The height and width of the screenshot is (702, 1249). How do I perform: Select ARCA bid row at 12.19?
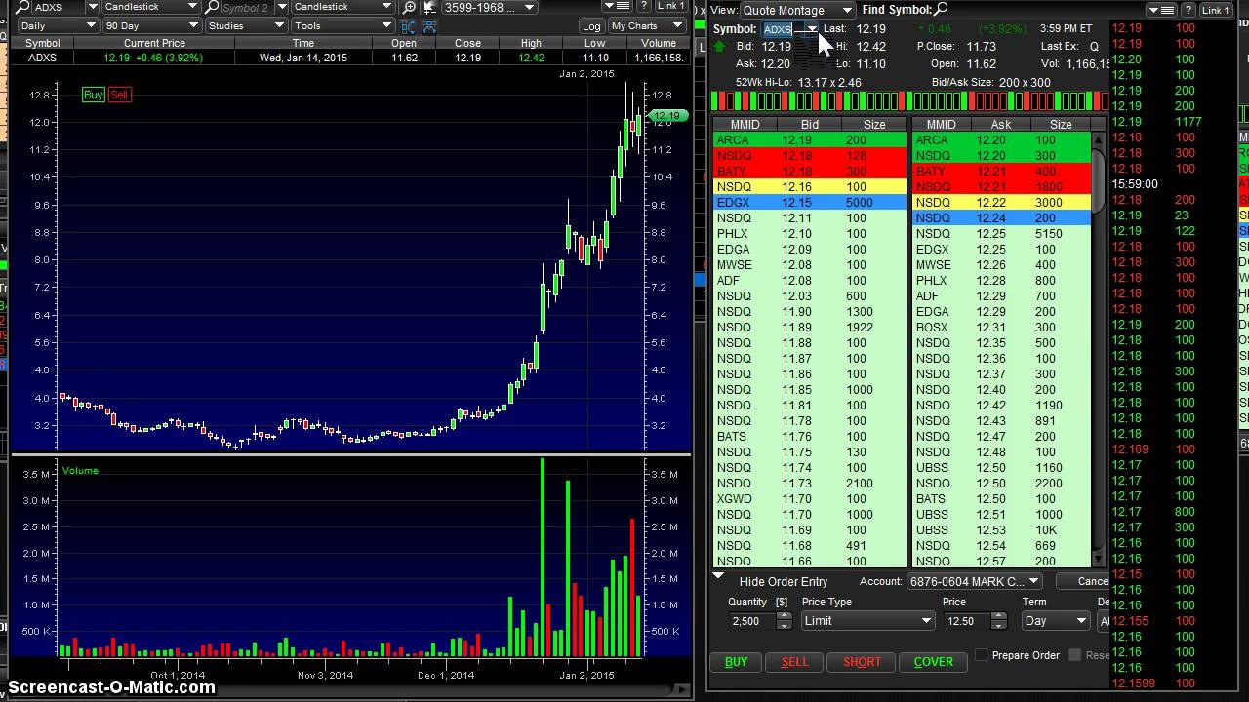tap(810, 140)
